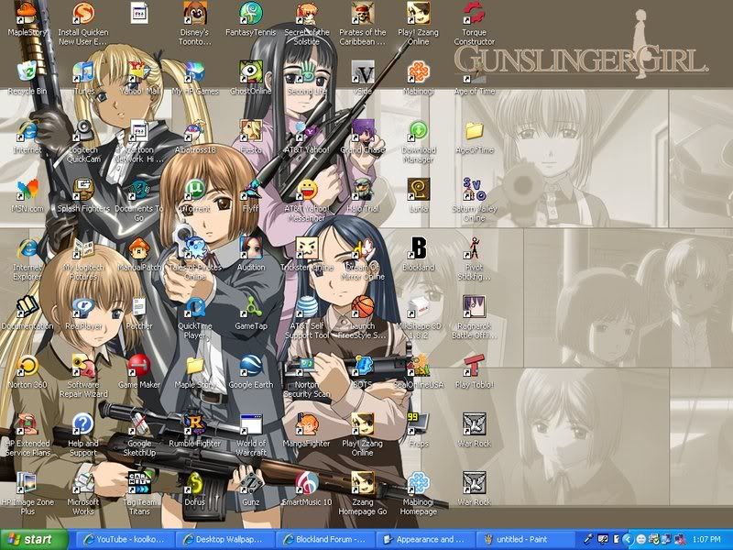Launch Albatross18 game shortcut
The image size is (733, 550).
tap(195, 130)
